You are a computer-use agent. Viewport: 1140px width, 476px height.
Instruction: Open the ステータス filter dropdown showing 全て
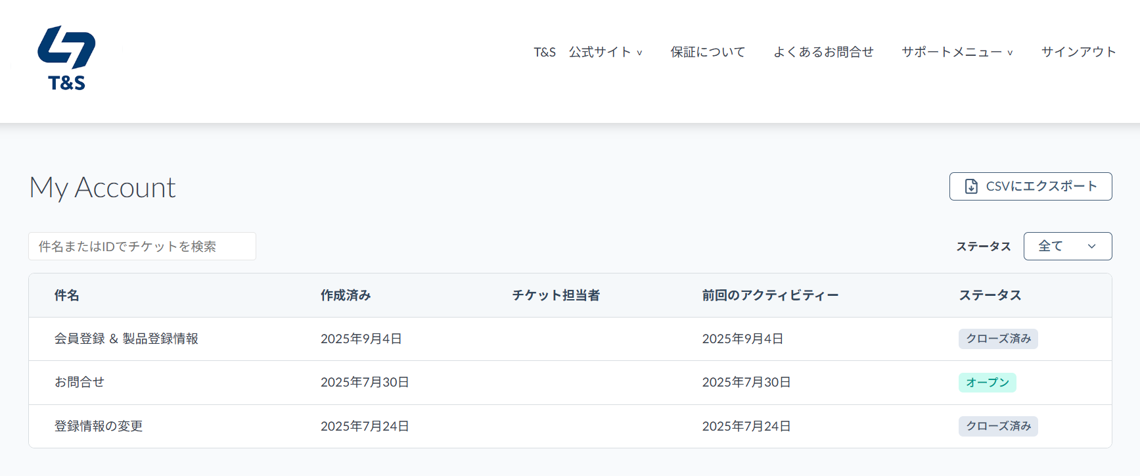1067,247
